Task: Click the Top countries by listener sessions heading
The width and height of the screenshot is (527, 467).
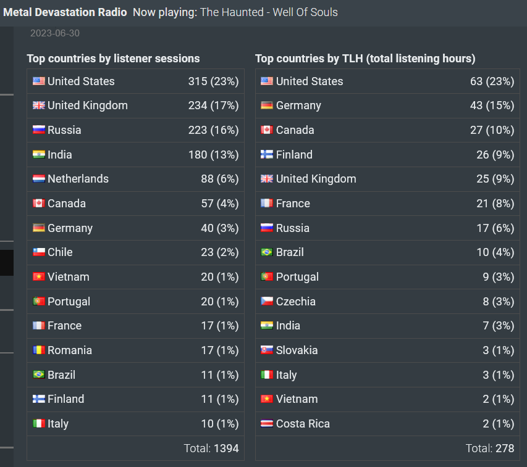Action: (113, 59)
